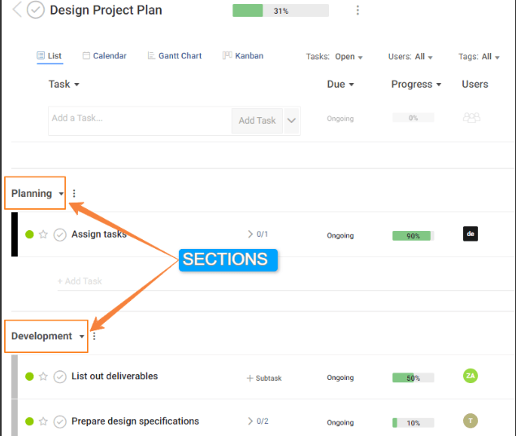This screenshot has width=516, height=436.
Task: Click the Design Project Plan title
Action: point(106,11)
